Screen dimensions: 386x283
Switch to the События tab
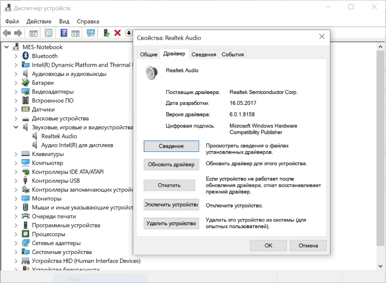tap(233, 54)
